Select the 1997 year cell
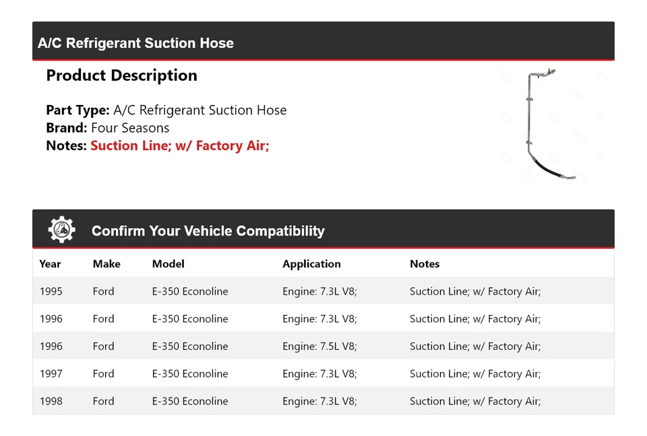The image size is (647, 436). (51, 374)
